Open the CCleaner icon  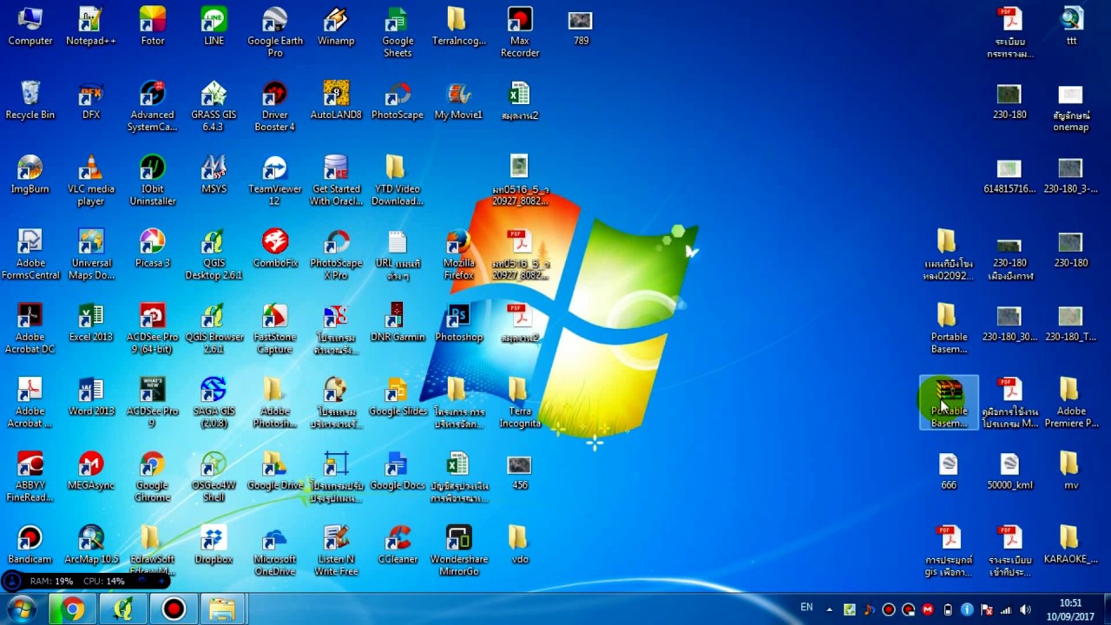pos(398,544)
